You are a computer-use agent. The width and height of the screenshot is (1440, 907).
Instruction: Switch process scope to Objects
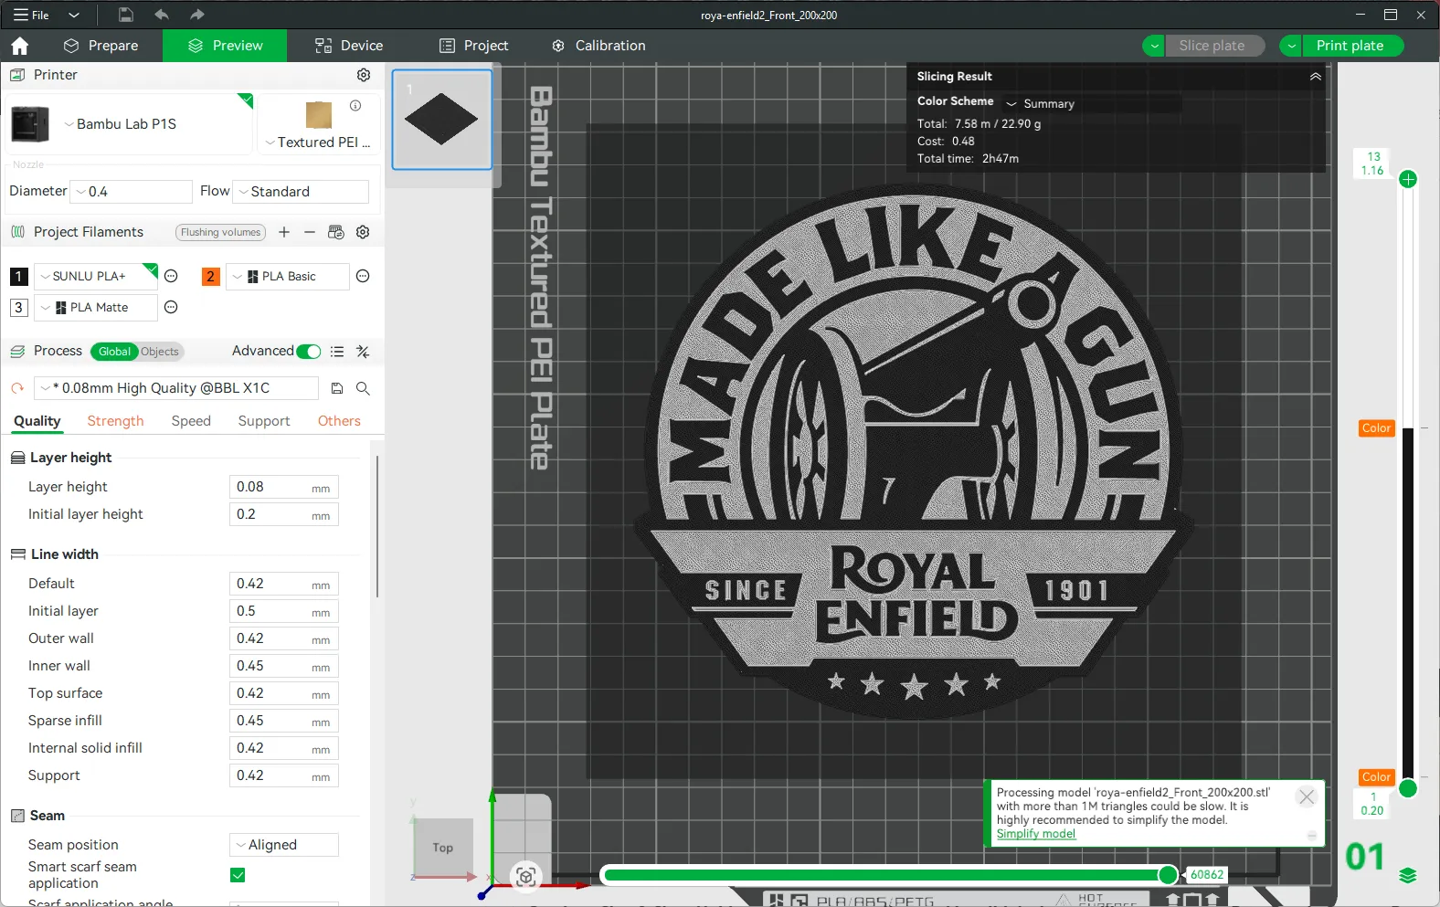tap(160, 352)
